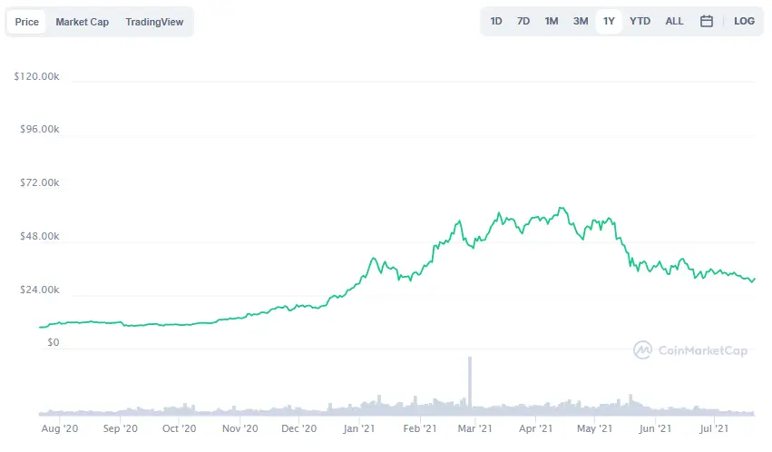
Task: Toggle the LOG scale option
Action: pos(744,21)
